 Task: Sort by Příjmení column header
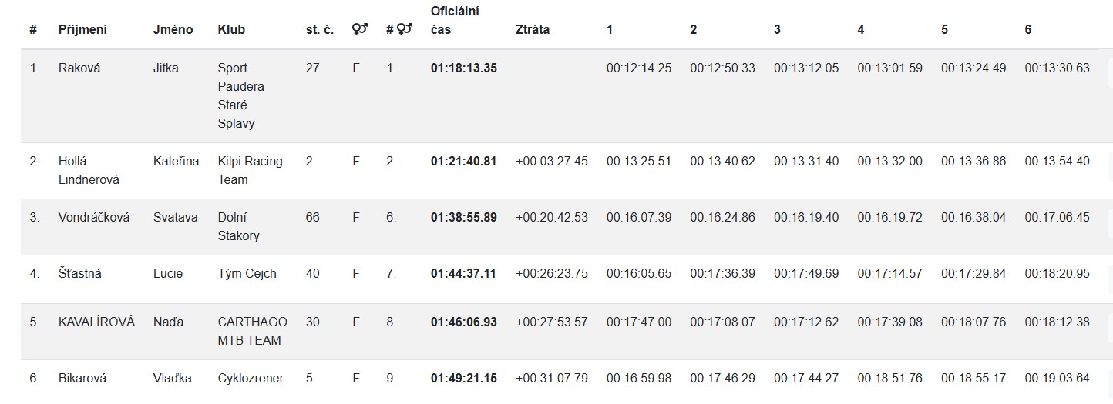click(82, 30)
